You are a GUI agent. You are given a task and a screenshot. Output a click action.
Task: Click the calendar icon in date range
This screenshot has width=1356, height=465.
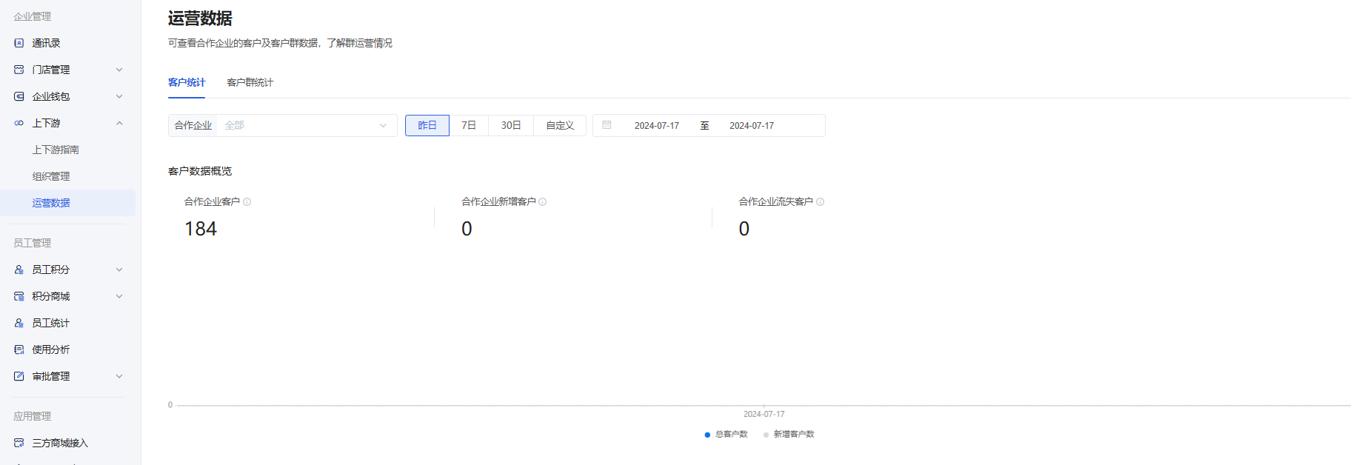607,125
